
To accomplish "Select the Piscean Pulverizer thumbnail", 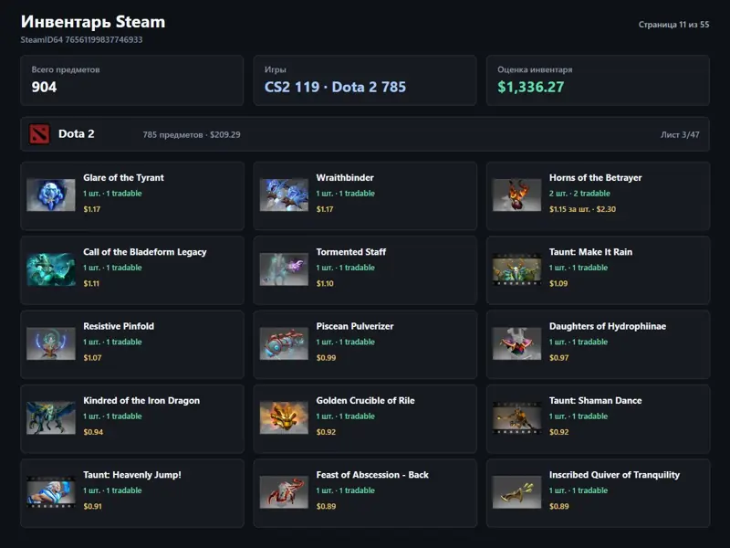I will click(x=284, y=343).
